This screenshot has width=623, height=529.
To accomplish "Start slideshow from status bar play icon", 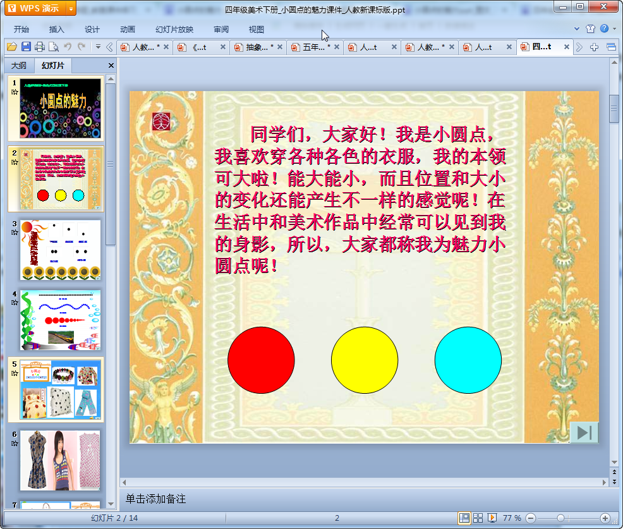I will coord(492,518).
